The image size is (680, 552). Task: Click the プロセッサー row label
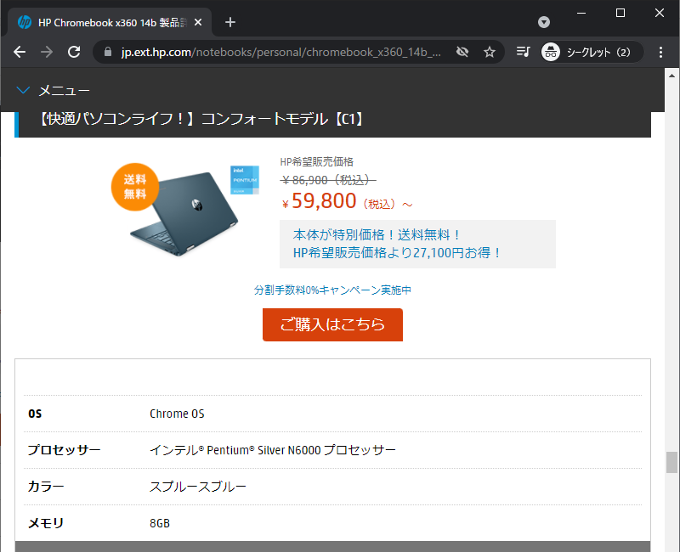(x=65, y=450)
